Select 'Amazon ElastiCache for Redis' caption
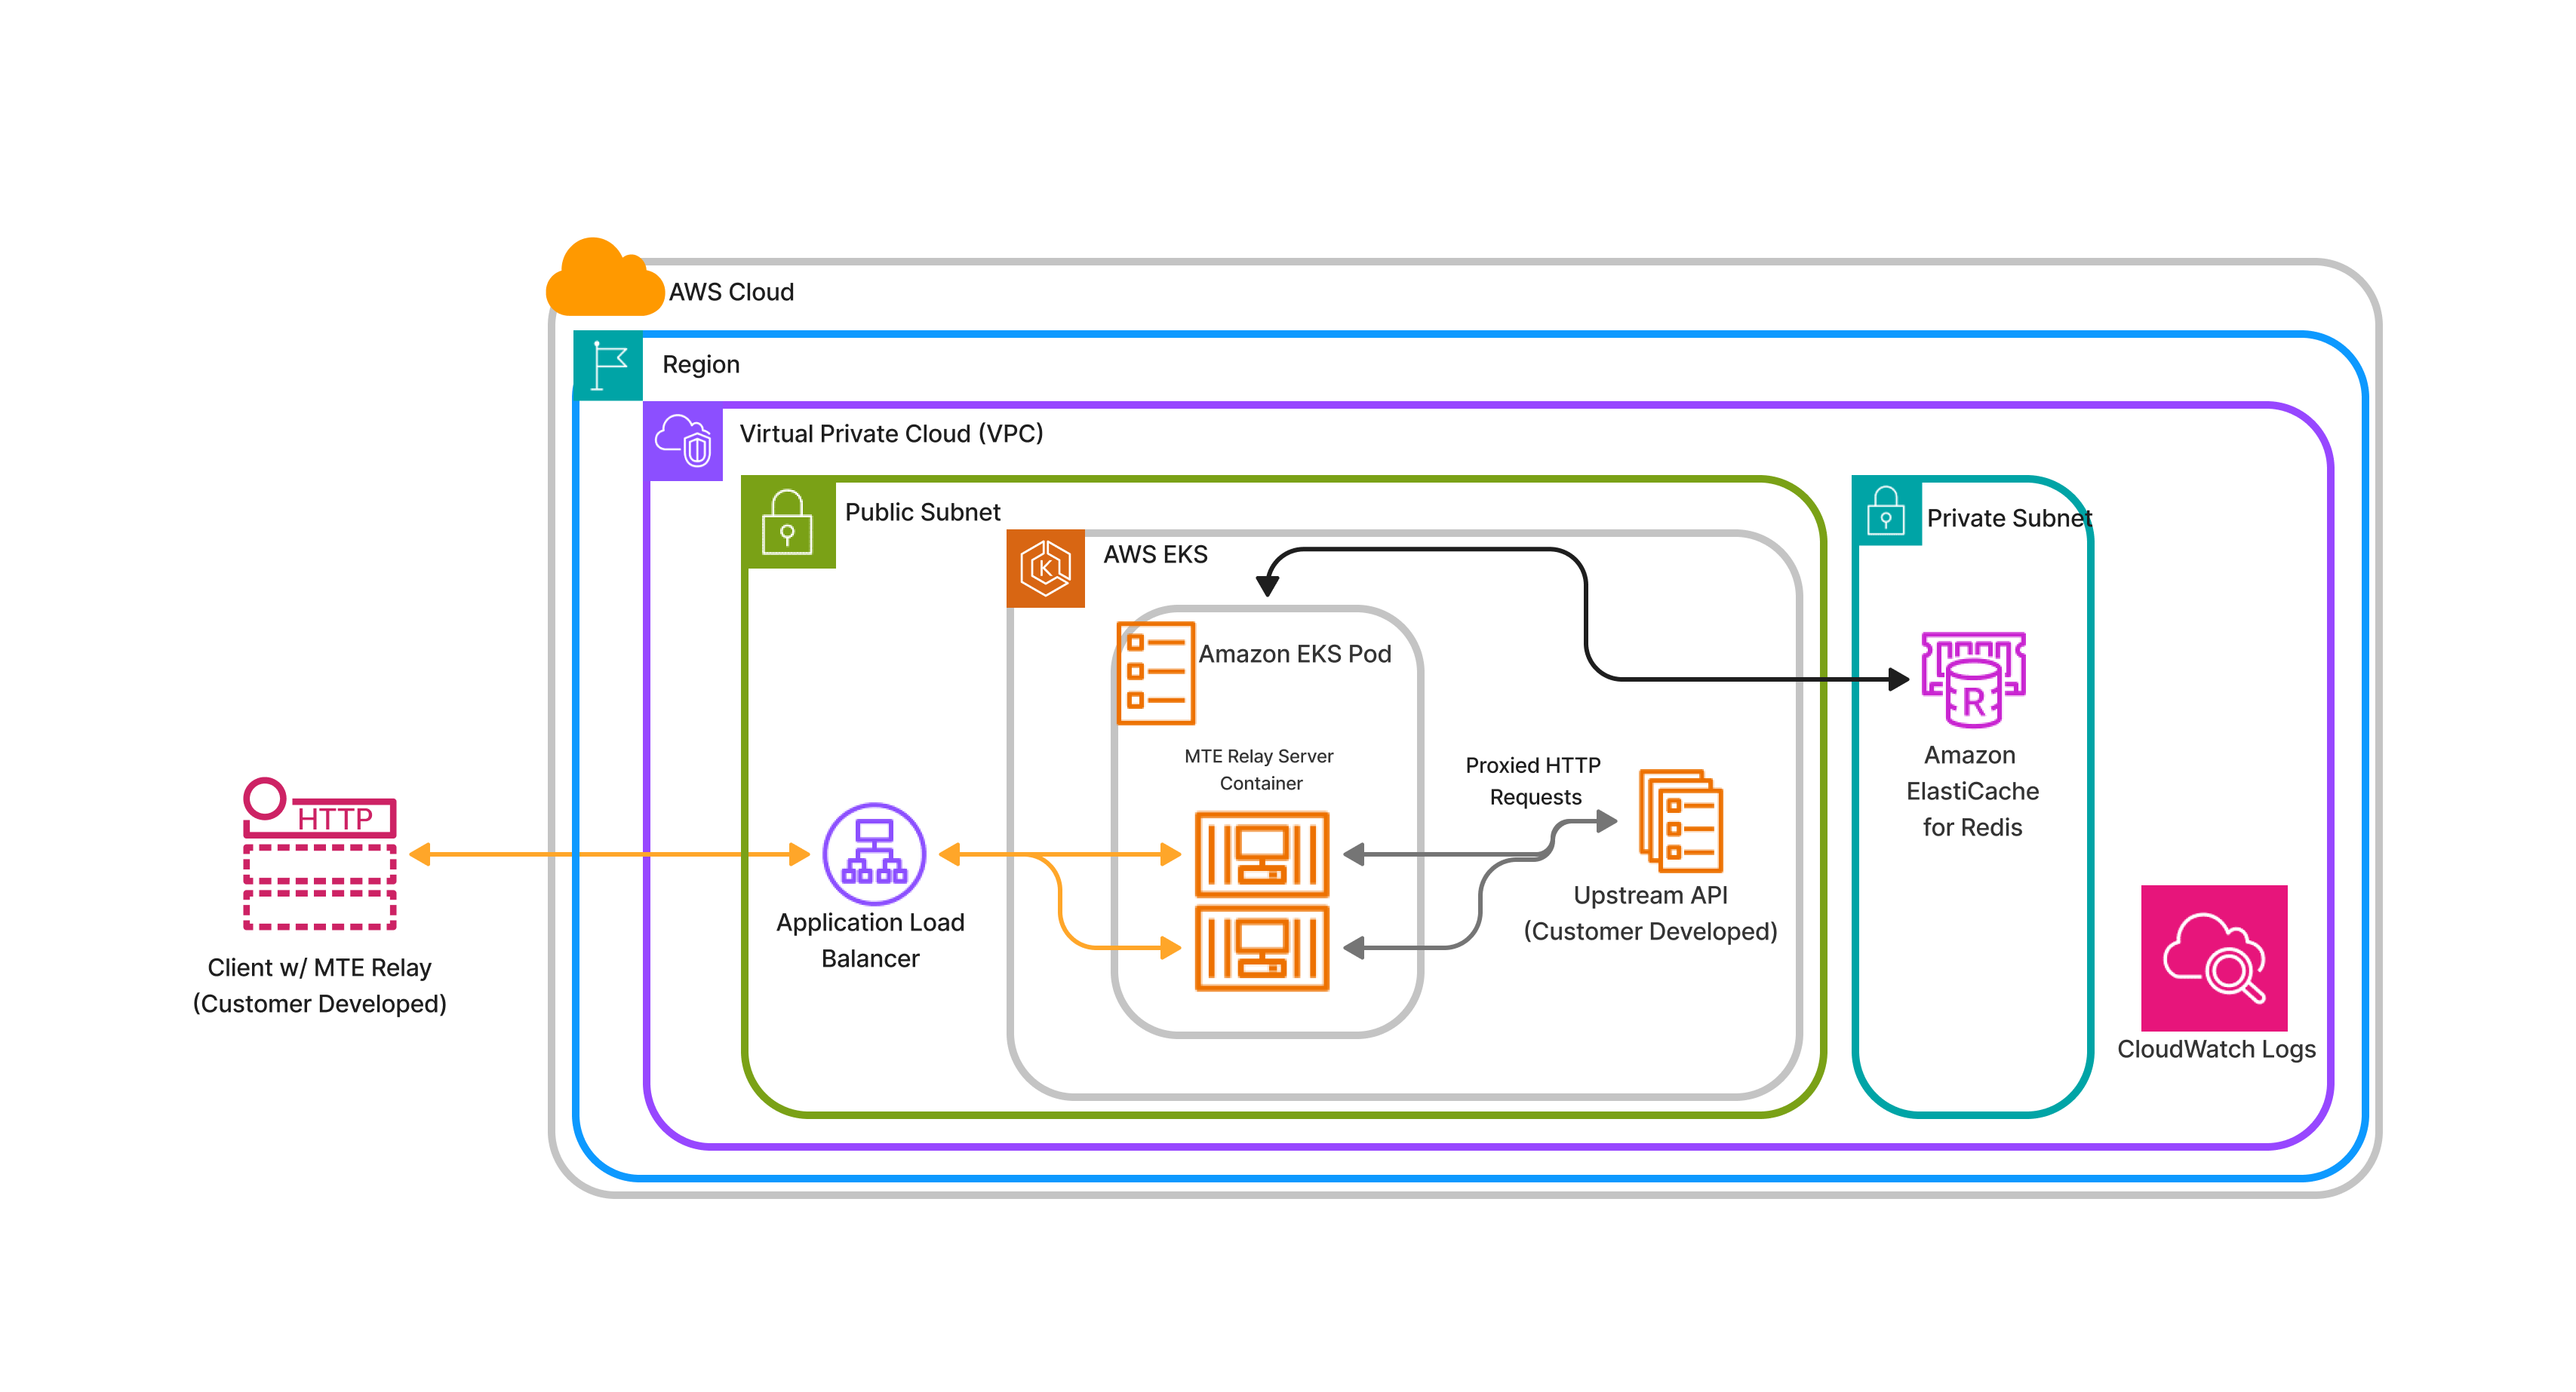 [x=1972, y=792]
